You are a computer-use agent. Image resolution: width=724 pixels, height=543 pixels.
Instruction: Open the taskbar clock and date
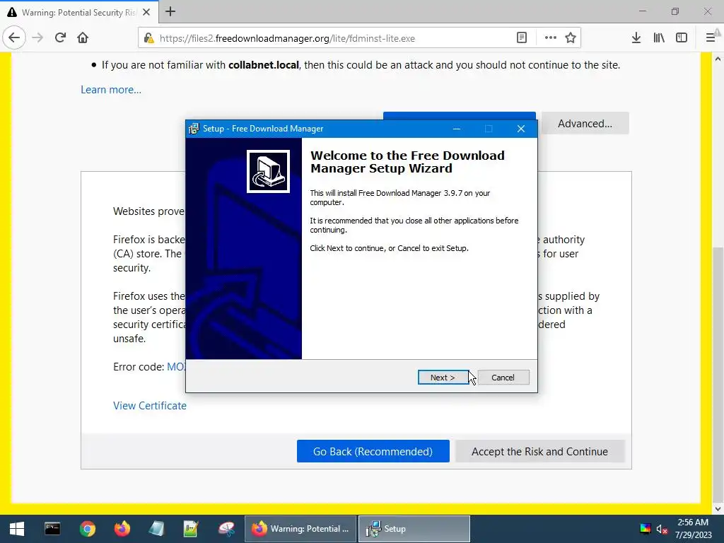(x=693, y=529)
